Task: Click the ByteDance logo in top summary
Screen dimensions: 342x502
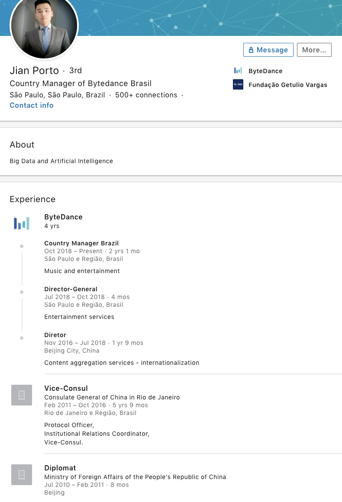Action: (x=238, y=71)
